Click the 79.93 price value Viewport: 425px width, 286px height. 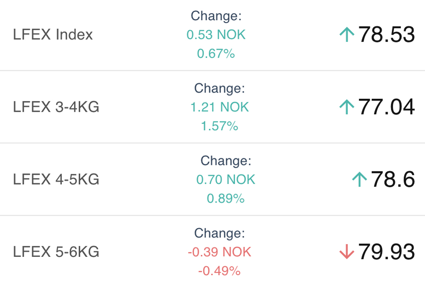tap(386, 252)
